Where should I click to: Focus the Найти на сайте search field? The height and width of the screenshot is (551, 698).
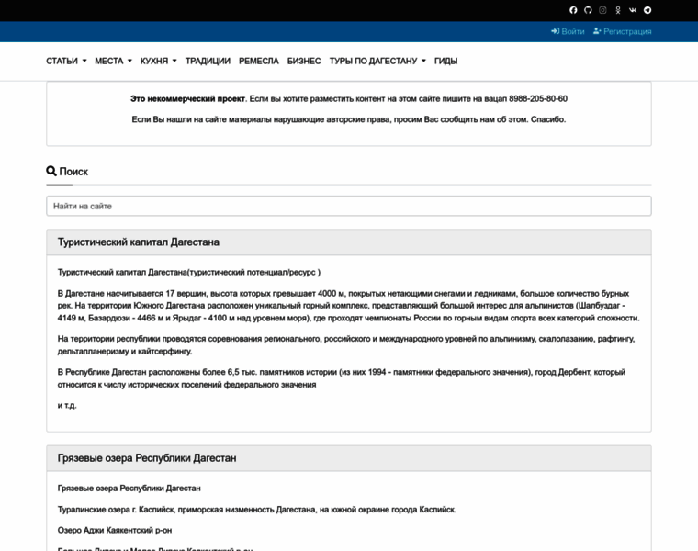click(x=349, y=206)
